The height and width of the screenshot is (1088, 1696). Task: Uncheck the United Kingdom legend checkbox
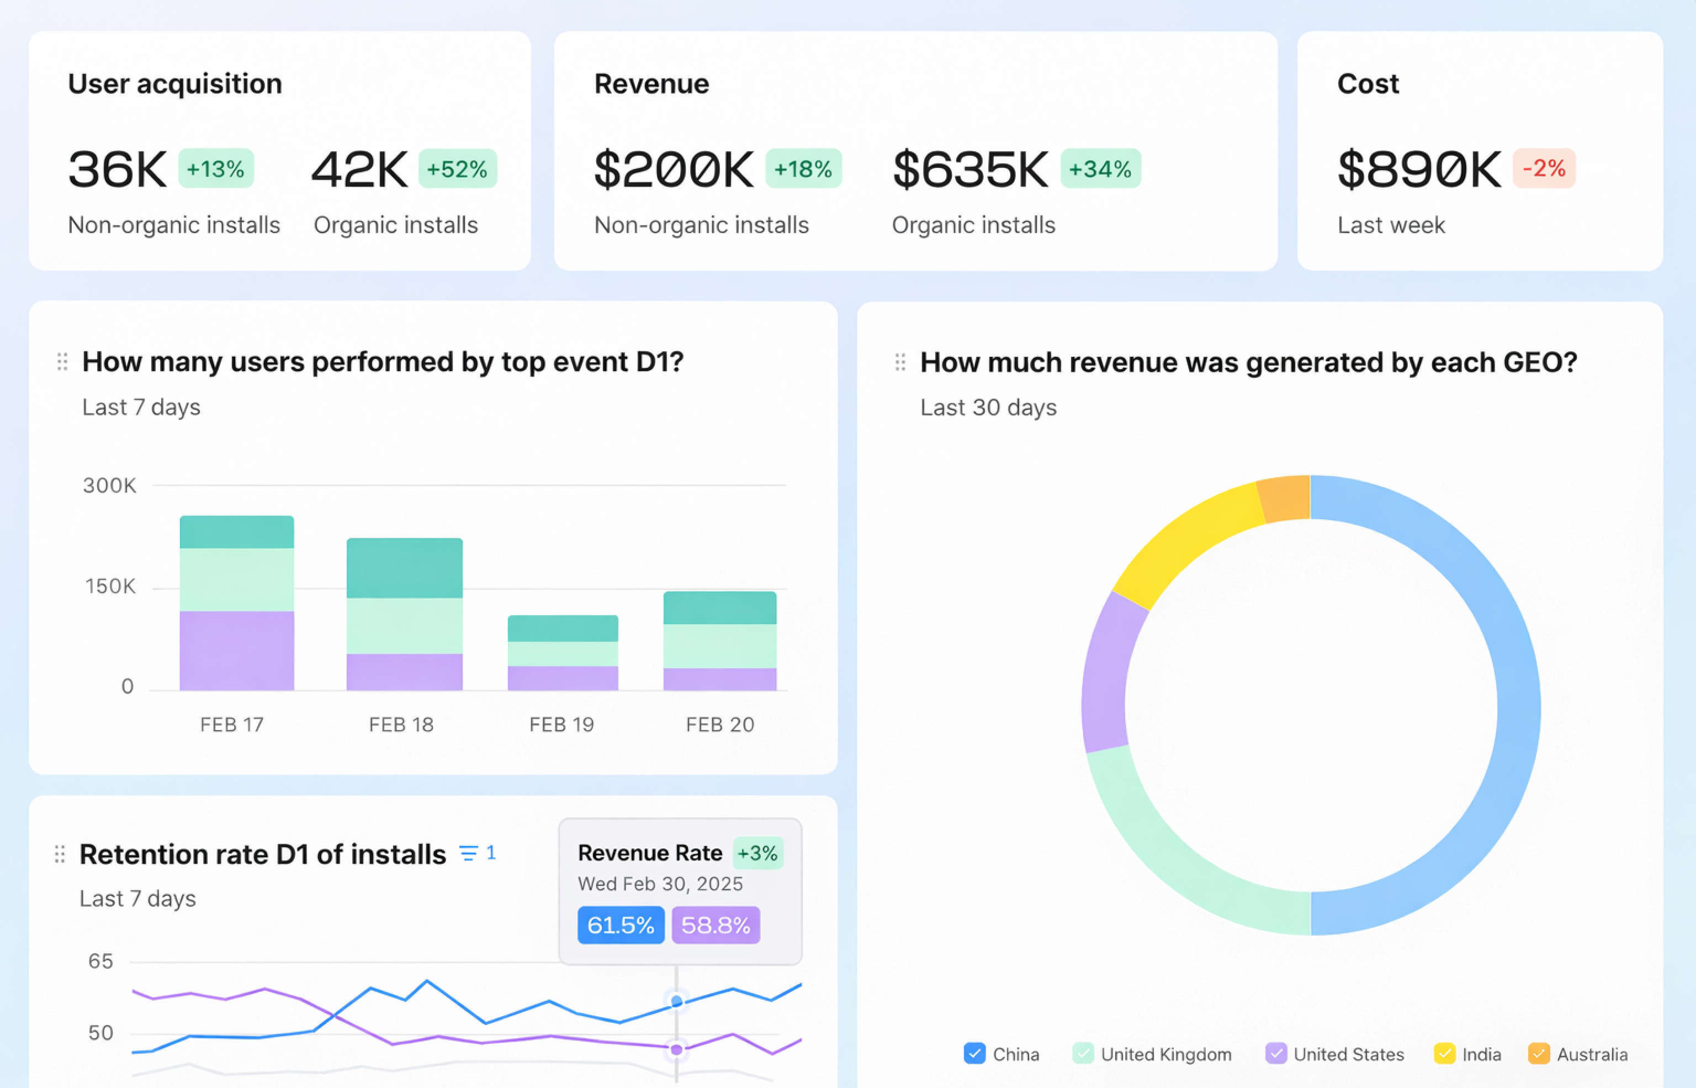1083,1053
